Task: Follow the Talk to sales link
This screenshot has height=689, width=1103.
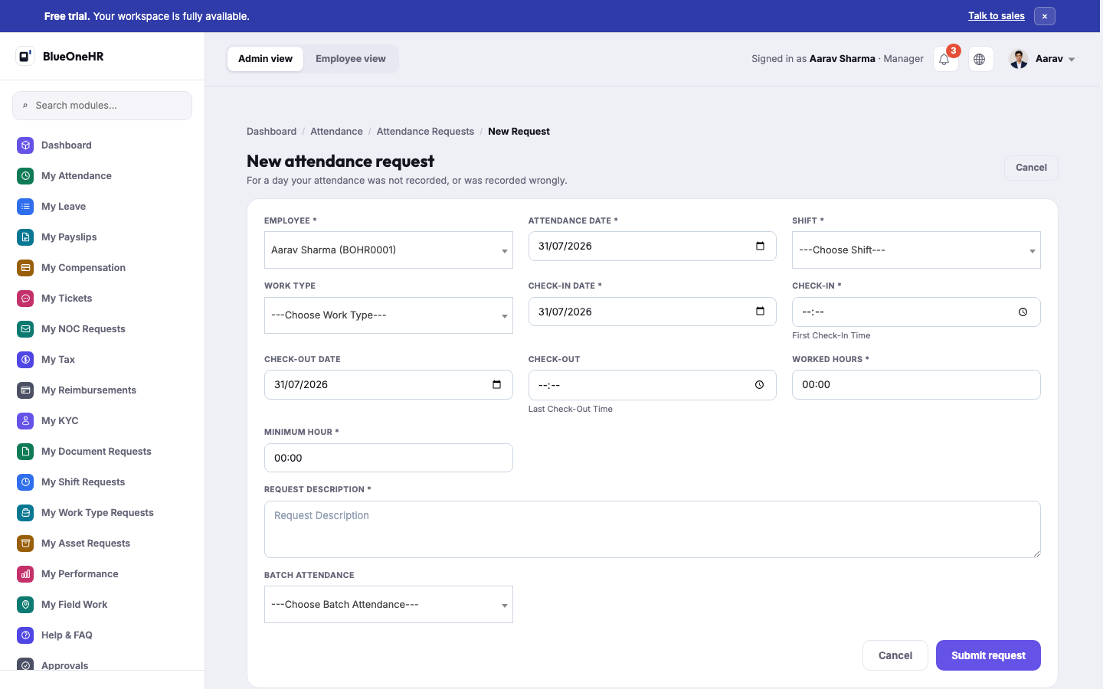Action: pyautogui.click(x=997, y=16)
